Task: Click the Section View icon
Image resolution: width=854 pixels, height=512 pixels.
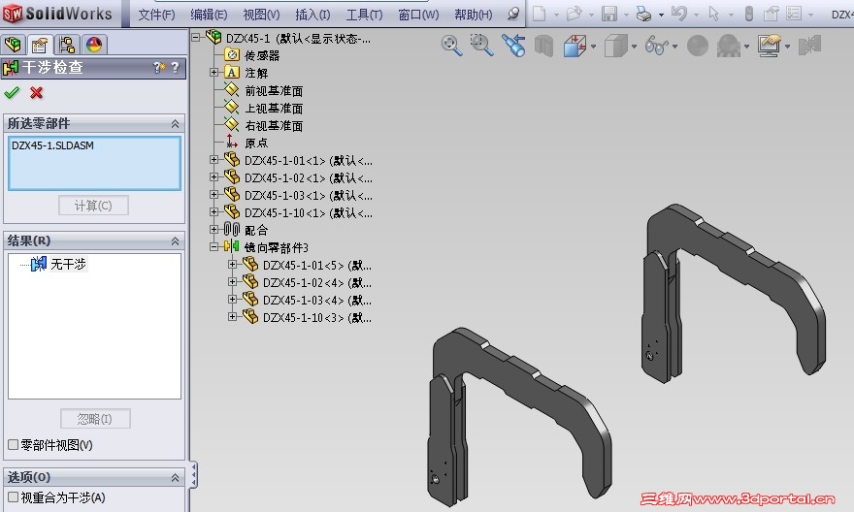Action: point(543,47)
